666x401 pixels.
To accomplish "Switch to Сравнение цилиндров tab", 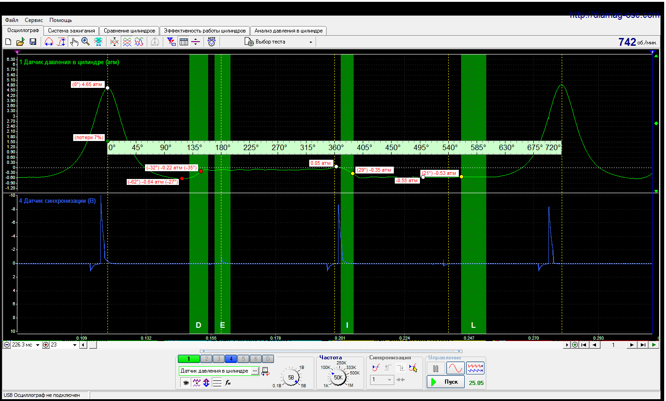I will click(x=129, y=31).
